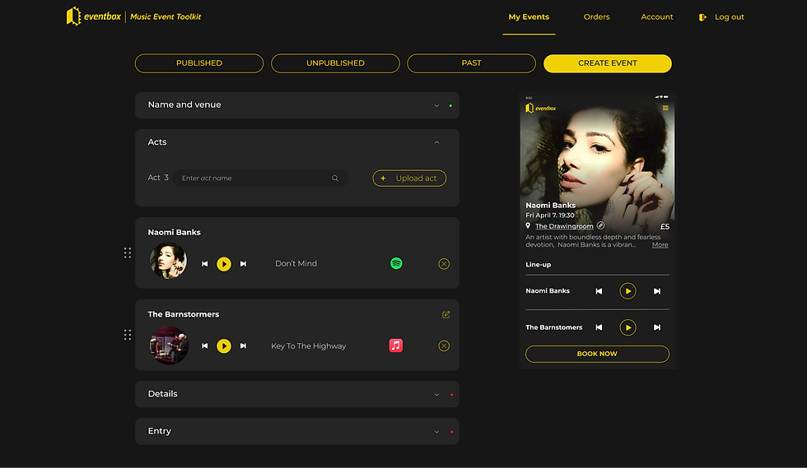Previous track for The Barnstomers in preview line-up
807x468 pixels.
(x=599, y=327)
